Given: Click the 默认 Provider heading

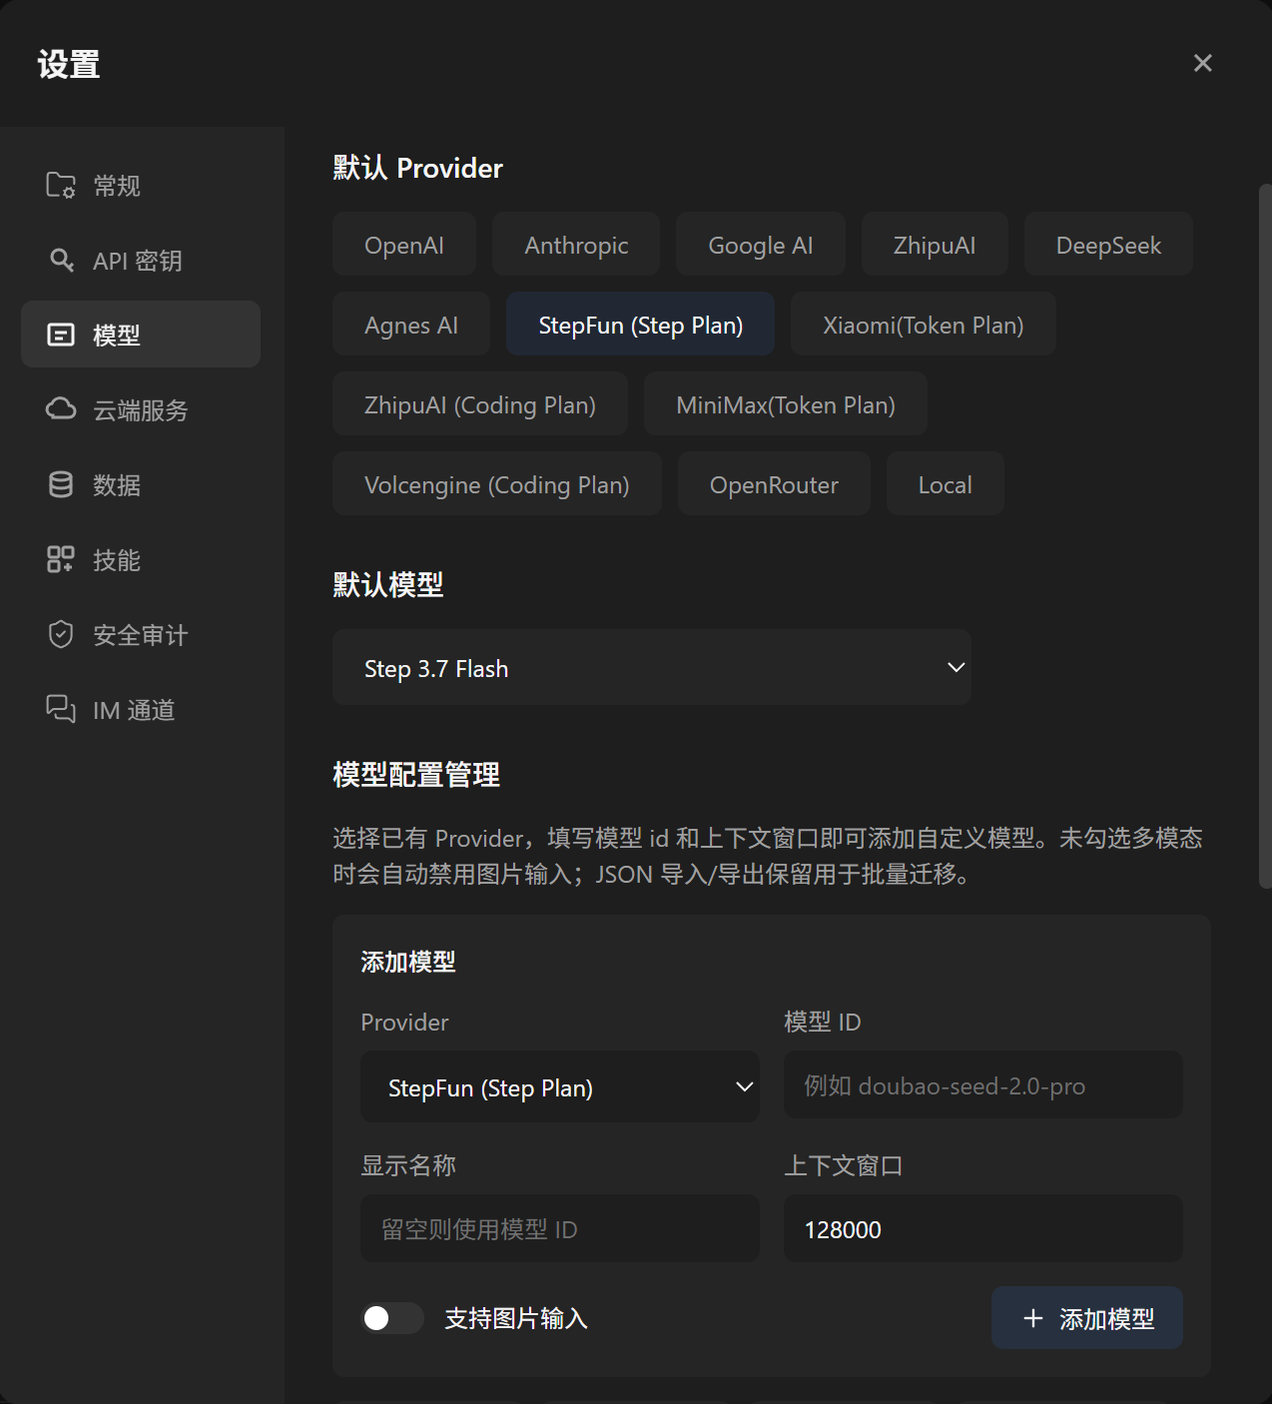Looking at the screenshot, I should 417,168.
